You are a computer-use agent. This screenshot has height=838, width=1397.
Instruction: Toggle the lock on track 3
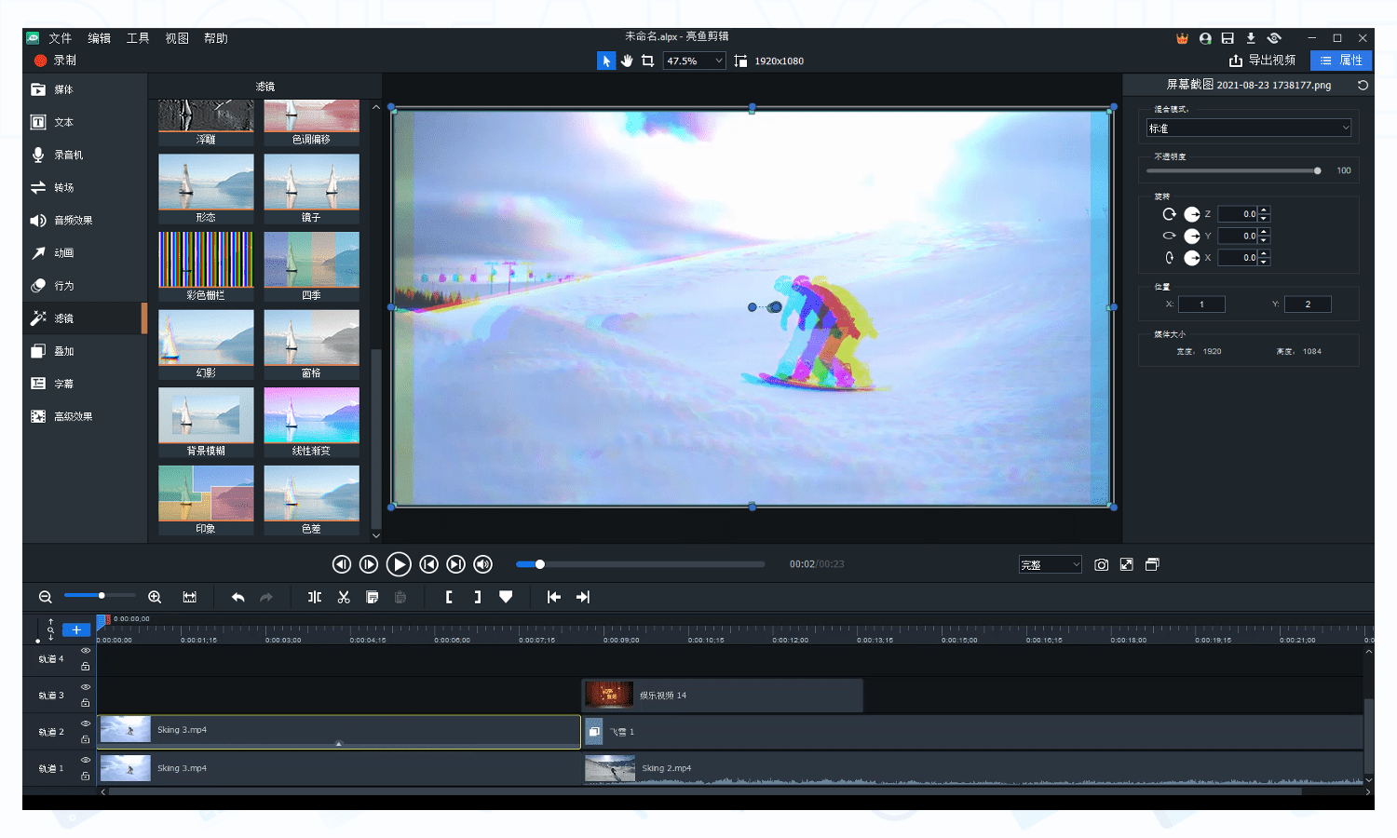[x=85, y=703]
